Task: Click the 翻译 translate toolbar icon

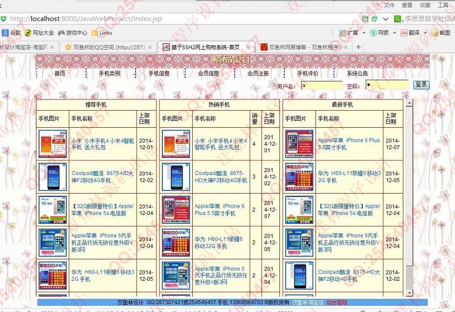Action: 404,33
